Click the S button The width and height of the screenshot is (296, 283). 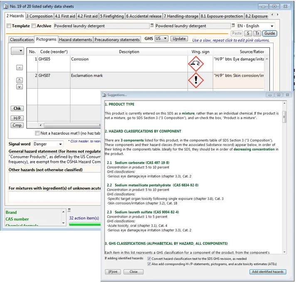248,33
